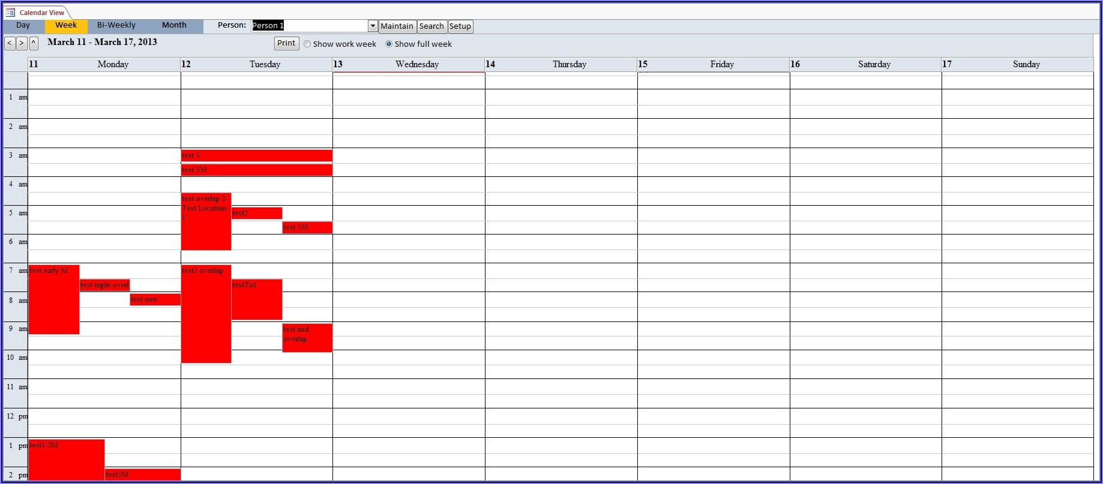Click the Calendar View form icon
The image size is (1103, 484).
click(10, 13)
